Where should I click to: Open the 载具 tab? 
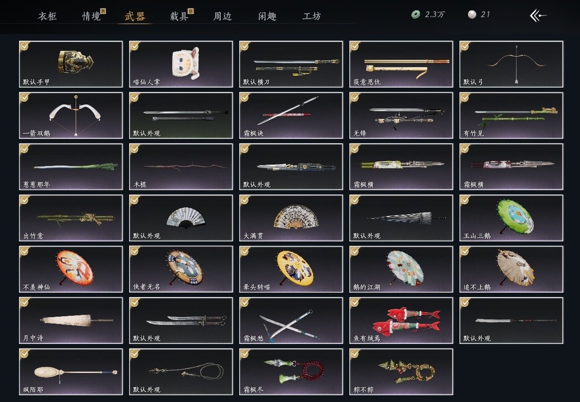(179, 16)
